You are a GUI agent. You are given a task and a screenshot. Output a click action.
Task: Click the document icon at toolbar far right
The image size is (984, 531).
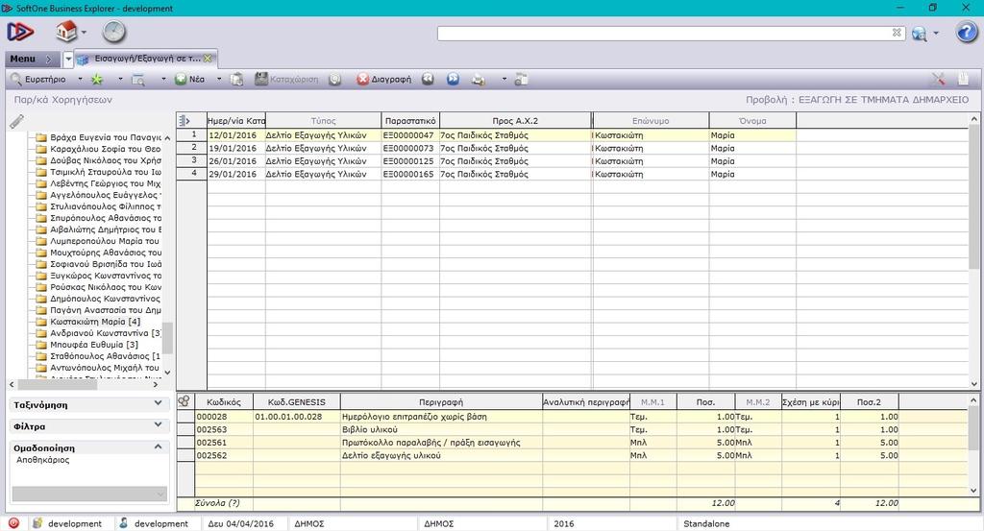pos(963,79)
